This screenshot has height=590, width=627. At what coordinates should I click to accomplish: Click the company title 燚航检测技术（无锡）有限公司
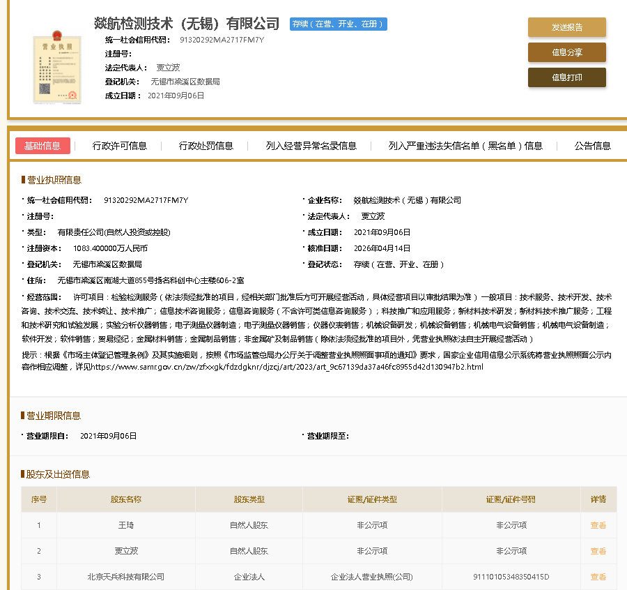(187, 24)
